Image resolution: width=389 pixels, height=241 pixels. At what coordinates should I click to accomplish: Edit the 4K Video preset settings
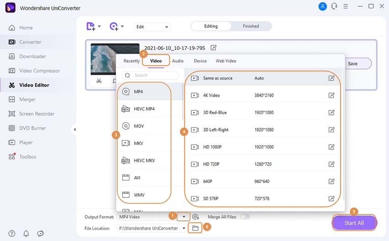[331, 95]
